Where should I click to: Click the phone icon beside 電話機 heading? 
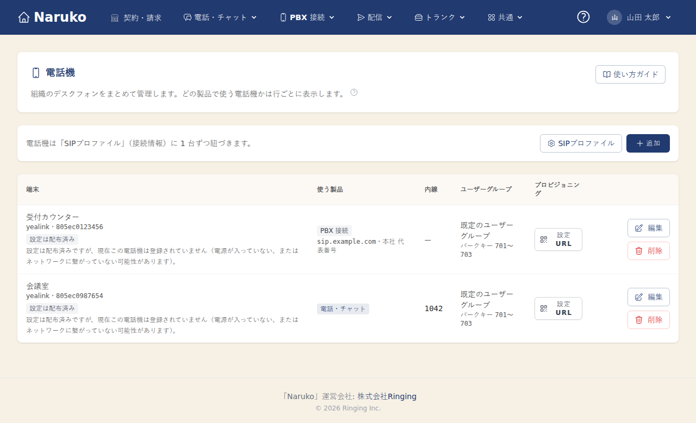pyautogui.click(x=36, y=73)
